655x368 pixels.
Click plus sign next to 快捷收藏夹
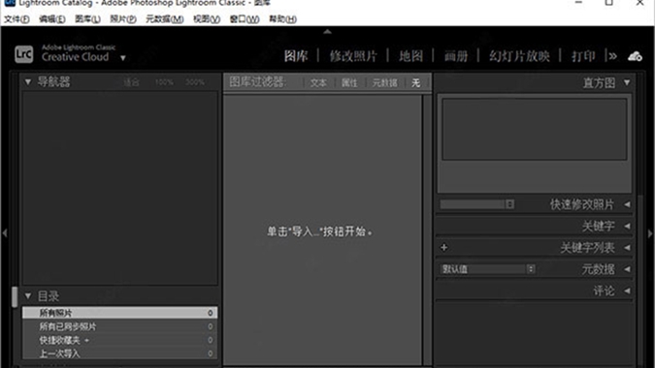tap(87, 340)
